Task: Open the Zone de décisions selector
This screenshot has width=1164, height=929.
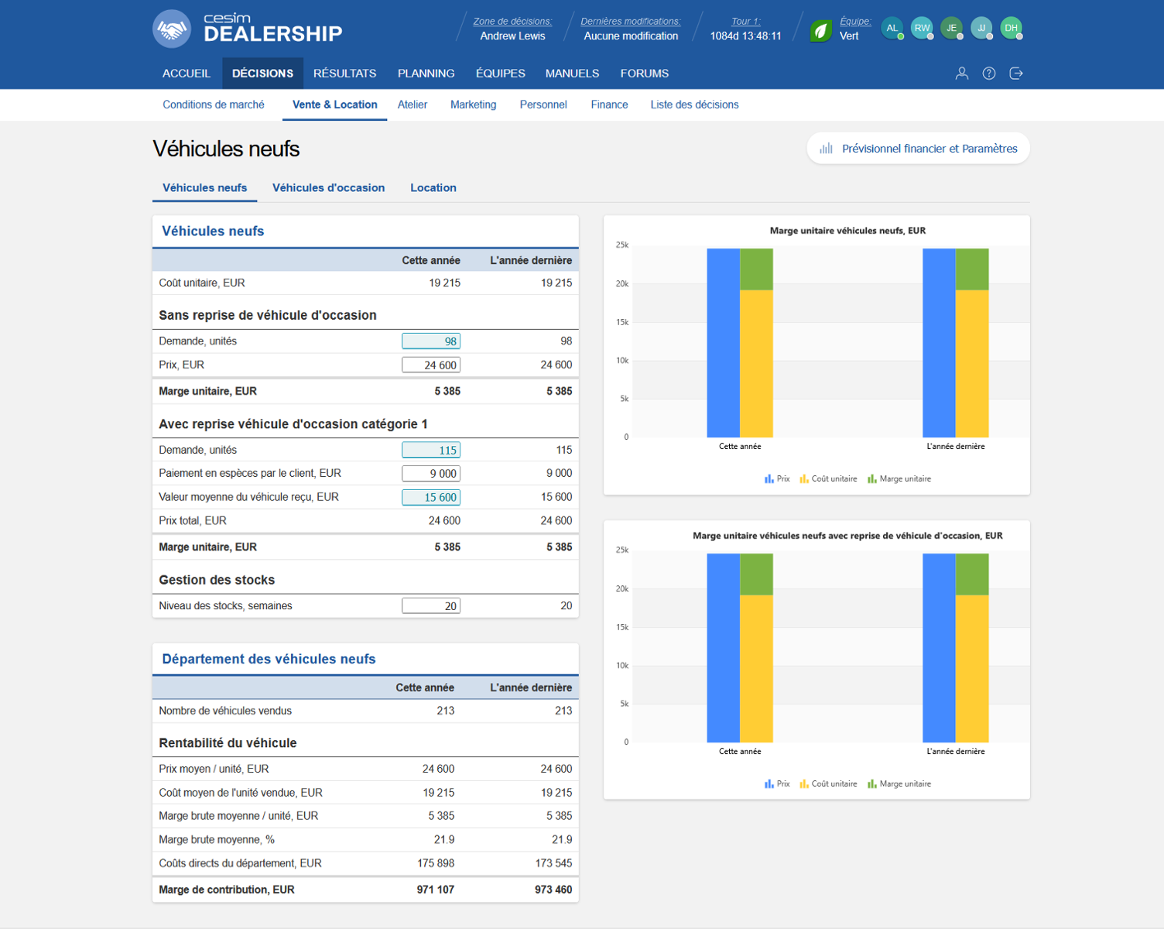Action: pyautogui.click(x=512, y=22)
